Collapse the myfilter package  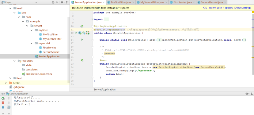32,30
